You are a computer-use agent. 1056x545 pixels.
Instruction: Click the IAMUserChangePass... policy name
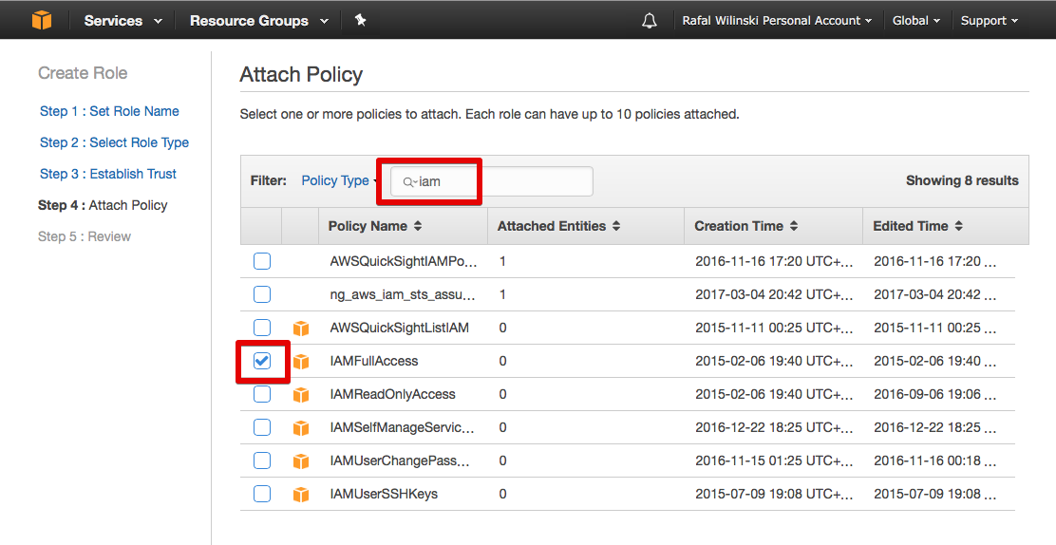400,460
